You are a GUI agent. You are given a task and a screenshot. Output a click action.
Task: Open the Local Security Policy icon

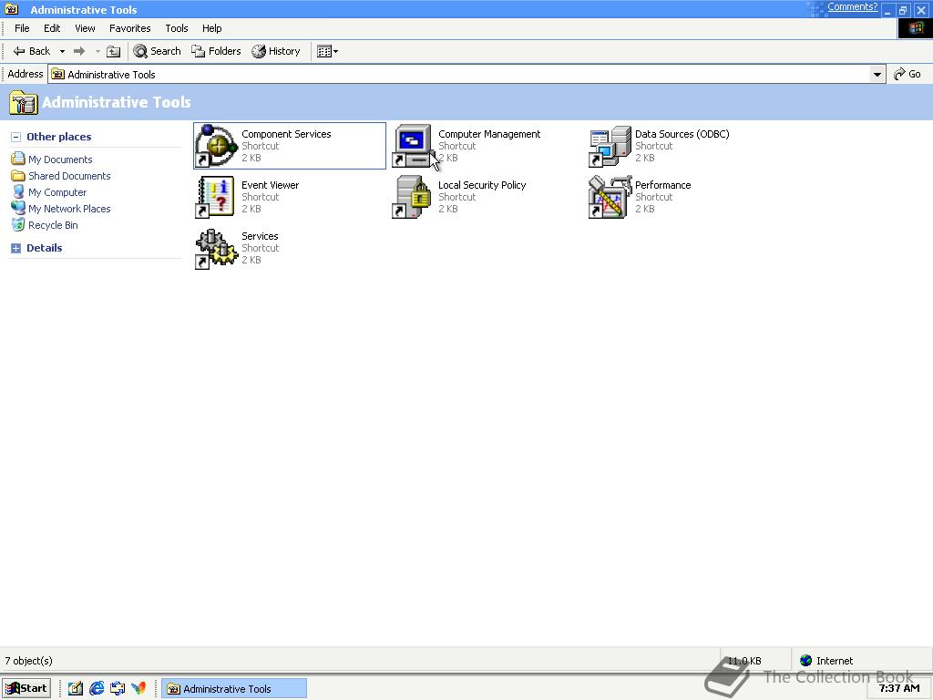click(412, 197)
